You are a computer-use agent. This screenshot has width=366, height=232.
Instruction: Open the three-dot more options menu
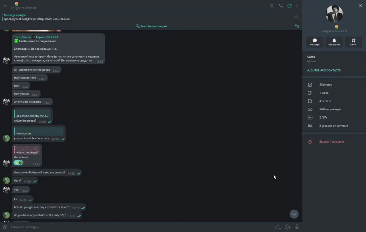pyautogui.click(x=297, y=6)
